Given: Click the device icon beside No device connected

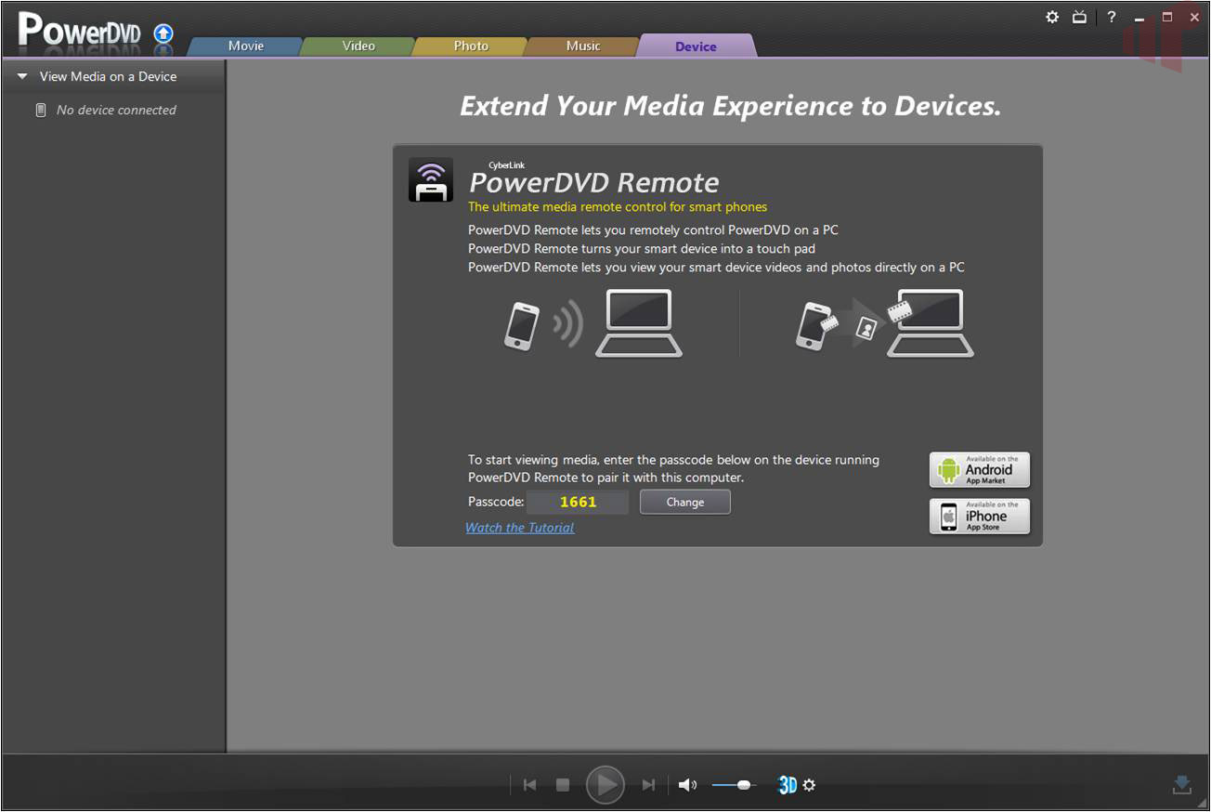Looking at the screenshot, I should pyautogui.click(x=40, y=110).
